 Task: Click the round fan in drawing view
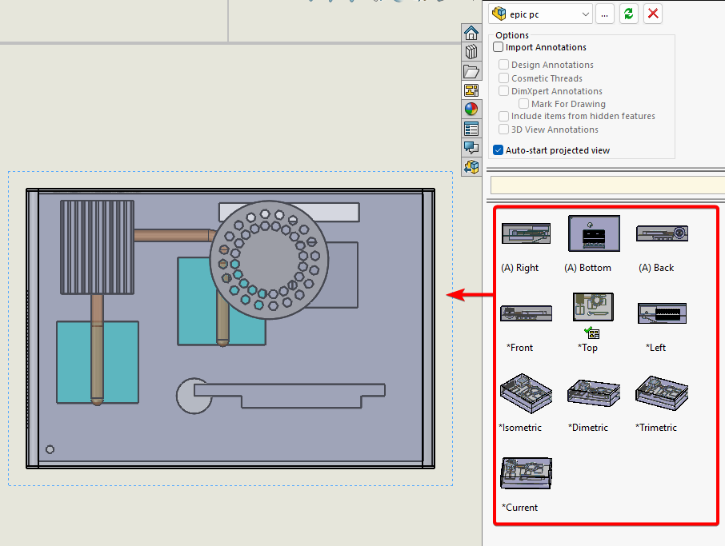[269, 260]
